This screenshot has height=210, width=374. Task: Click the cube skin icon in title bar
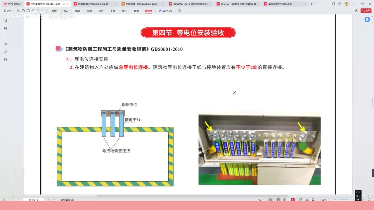[x=340, y=4]
